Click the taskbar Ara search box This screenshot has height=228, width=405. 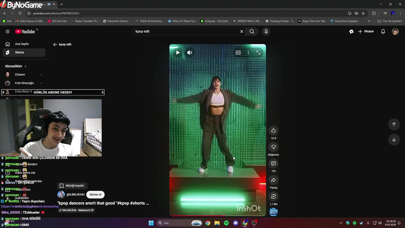coord(179,223)
